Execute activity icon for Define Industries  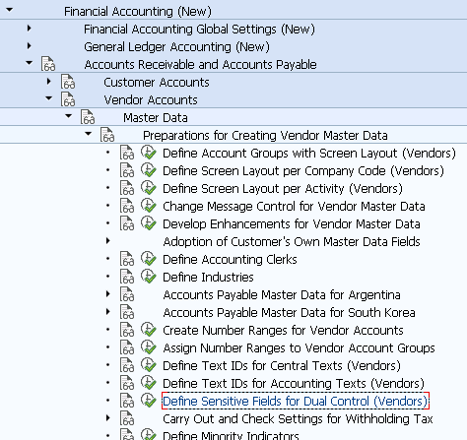(149, 277)
